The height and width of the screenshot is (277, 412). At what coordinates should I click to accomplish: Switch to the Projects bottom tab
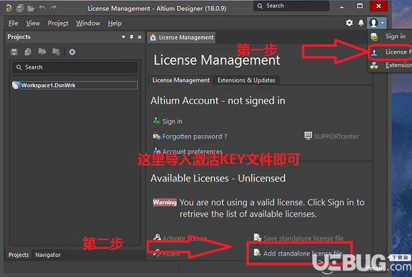(x=19, y=255)
